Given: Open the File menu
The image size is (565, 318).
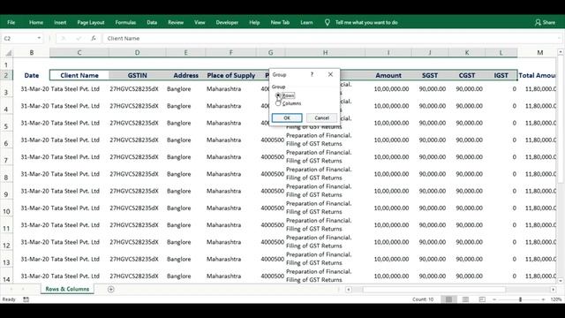Looking at the screenshot, I should click(11, 22).
